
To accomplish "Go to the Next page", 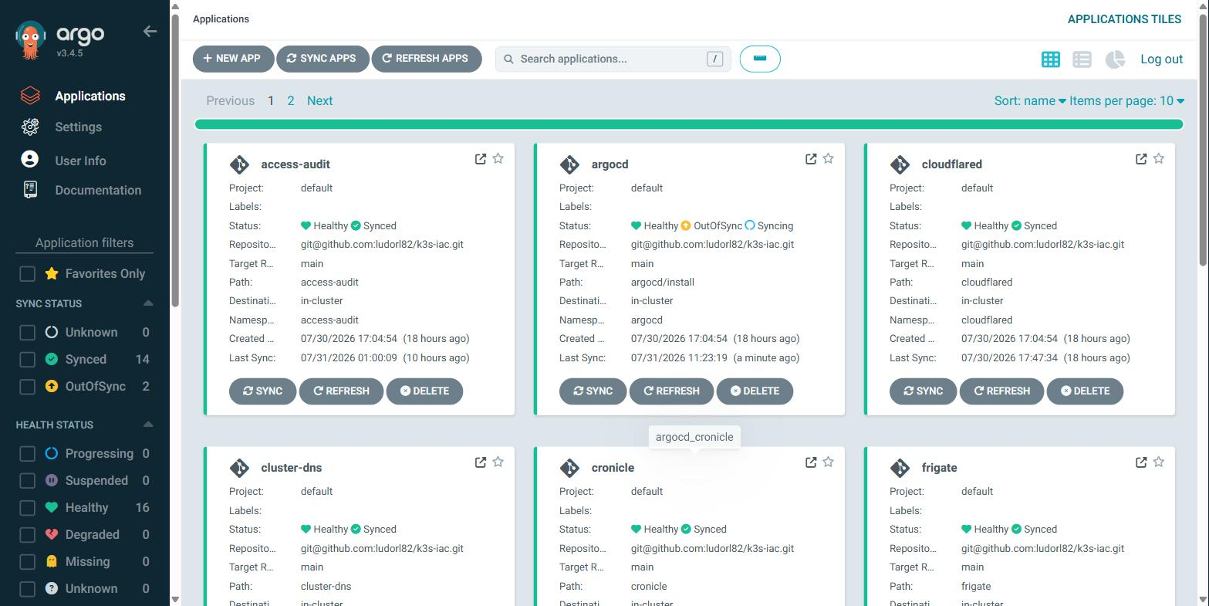I will (x=319, y=100).
